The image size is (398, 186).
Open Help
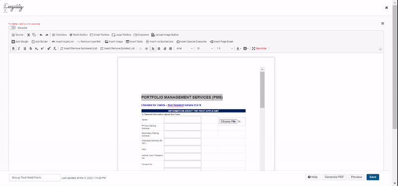click(x=313, y=177)
